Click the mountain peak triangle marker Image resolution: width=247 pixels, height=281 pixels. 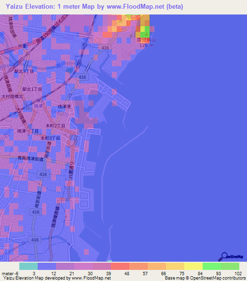pyautogui.click(x=146, y=34)
